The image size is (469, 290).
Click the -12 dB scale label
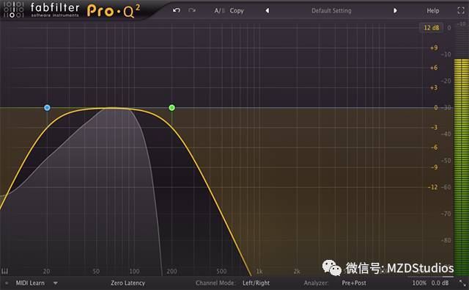[x=433, y=187]
